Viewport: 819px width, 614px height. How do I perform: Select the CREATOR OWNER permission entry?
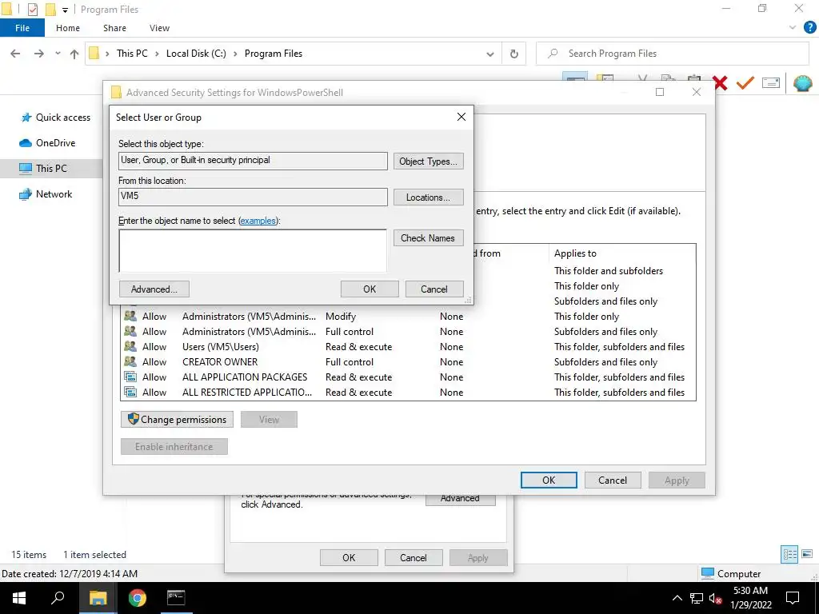(x=408, y=362)
